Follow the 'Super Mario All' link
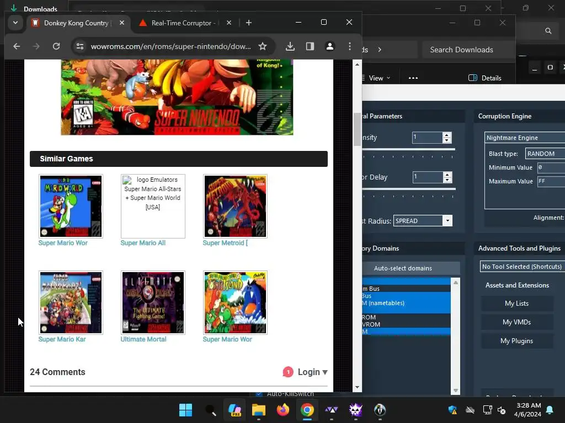Image resolution: width=565 pixels, height=423 pixels. tap(143, 243)
